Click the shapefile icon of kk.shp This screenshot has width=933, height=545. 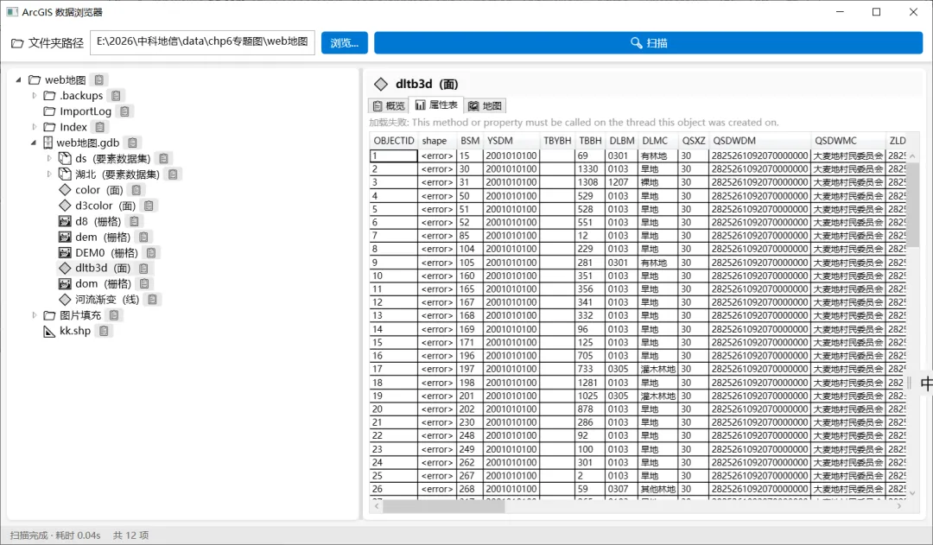point(49,331)
